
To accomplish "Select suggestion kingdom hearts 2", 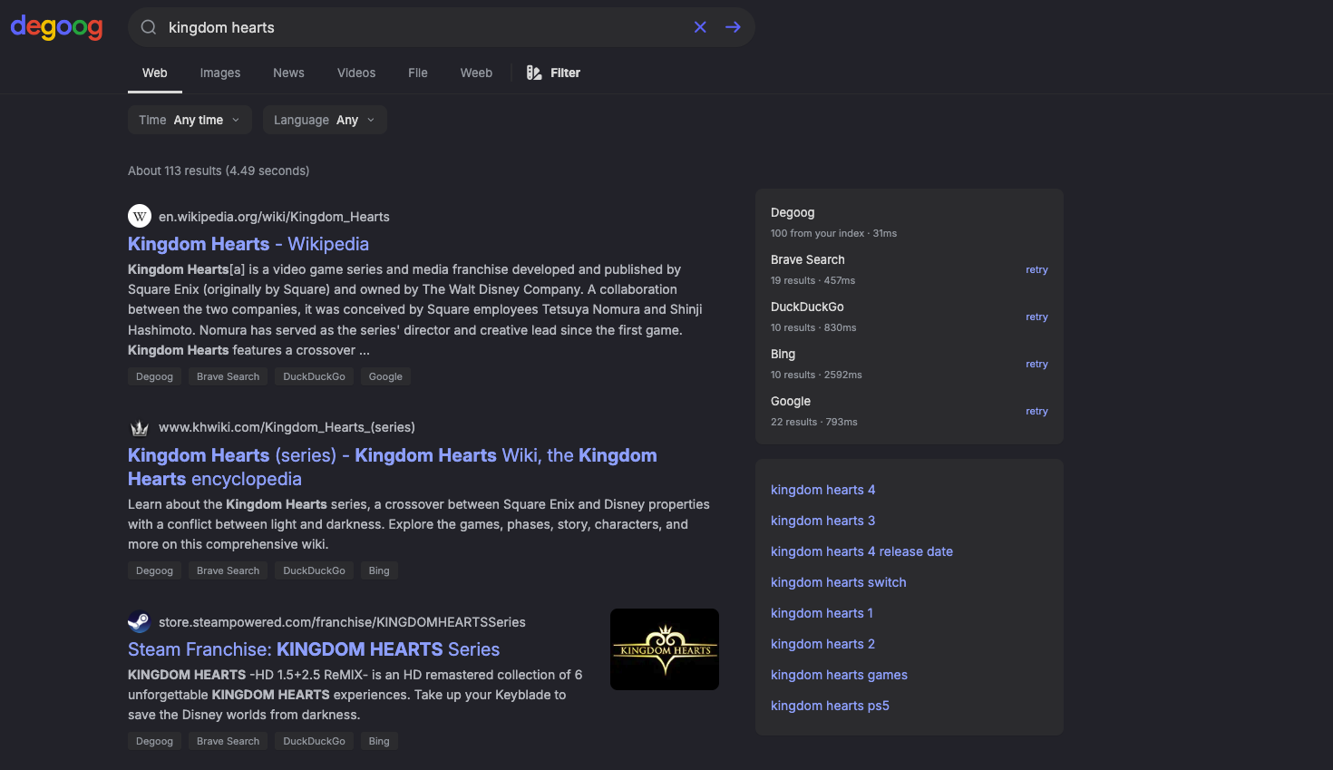I will (822, 644).
